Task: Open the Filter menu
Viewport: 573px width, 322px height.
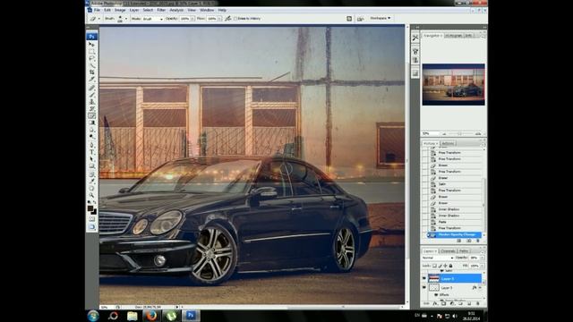Action: 161,10
